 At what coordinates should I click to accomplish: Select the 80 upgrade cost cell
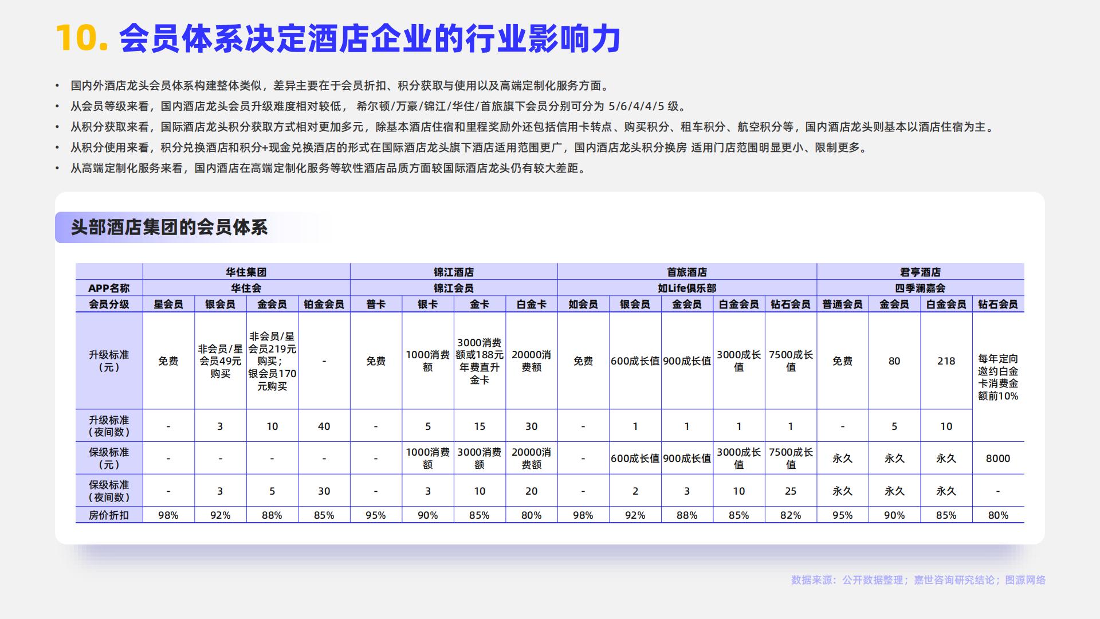pyautogui.click(x=894, y=361)
